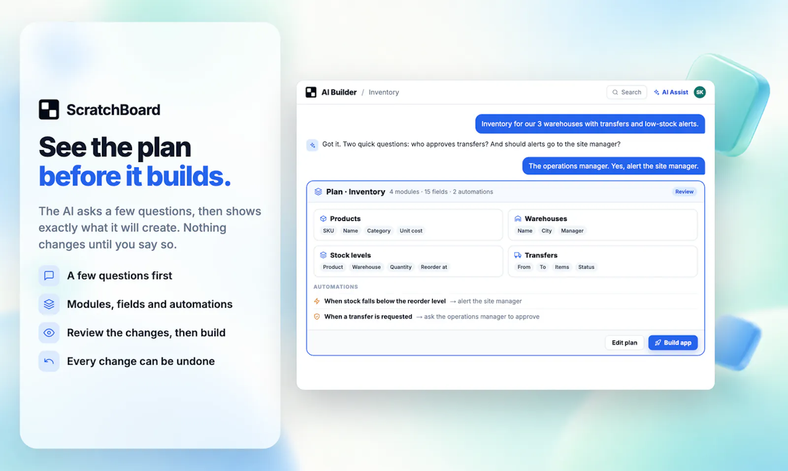The height and width of the screenshot is (471, 788).
Task: Click the sparkle icon of AI Assist
Action: 657,92
